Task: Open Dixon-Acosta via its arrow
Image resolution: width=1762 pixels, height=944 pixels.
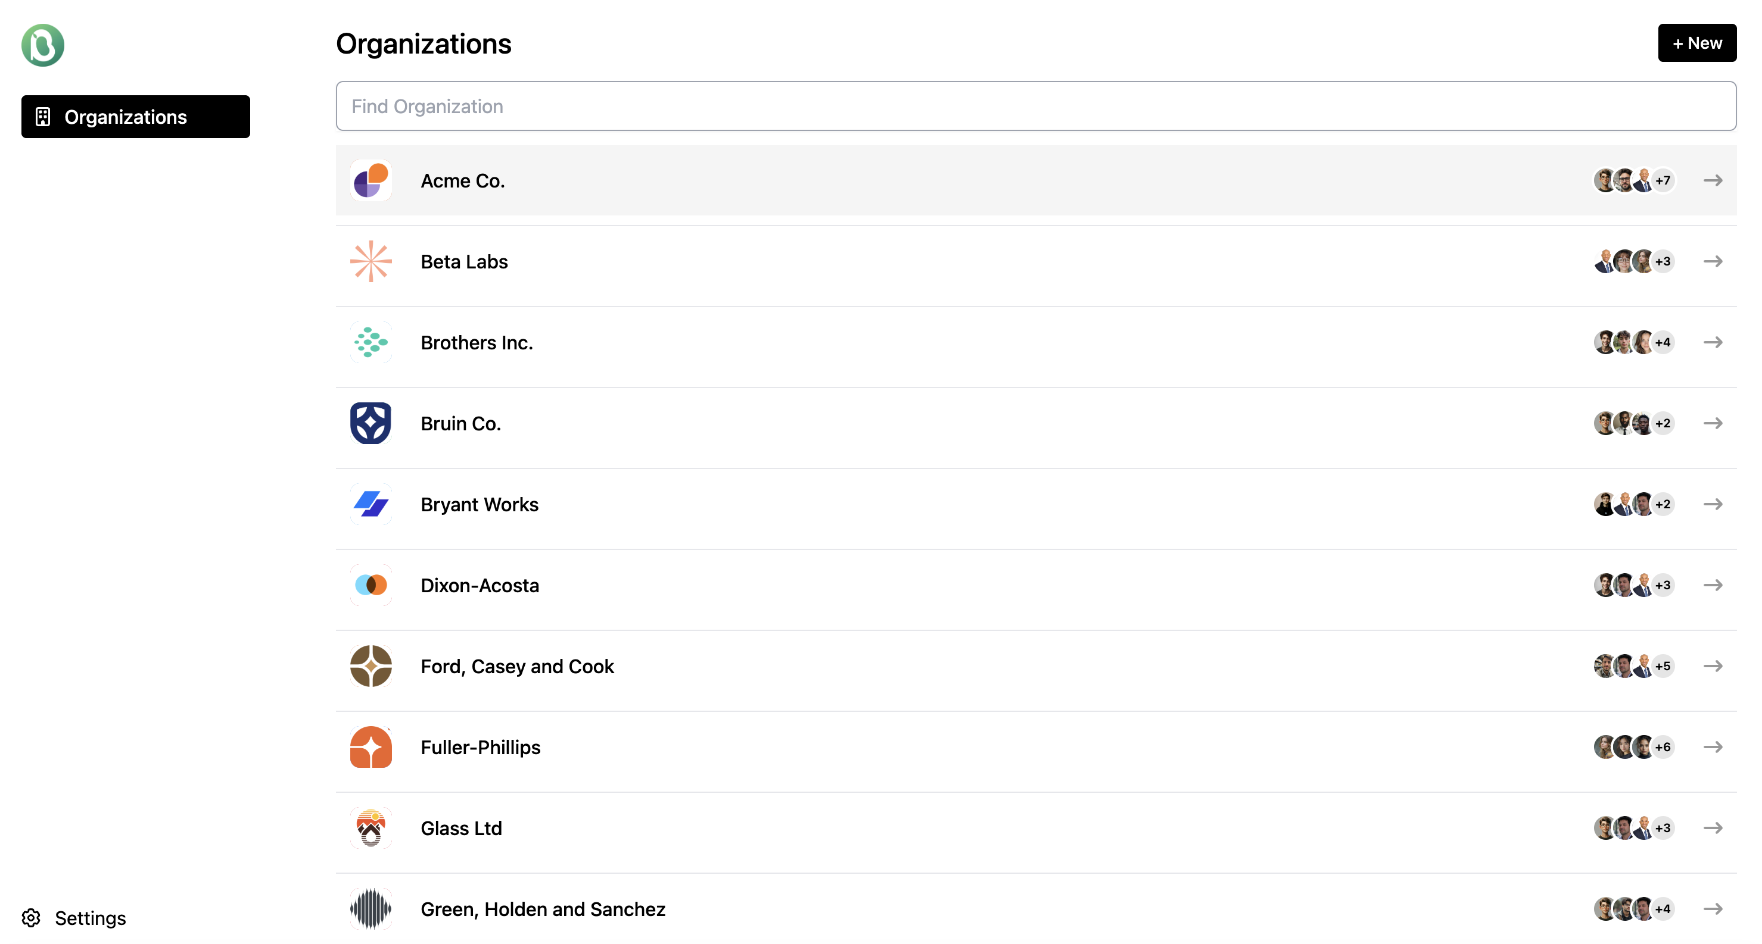Action: [1713, 585]
